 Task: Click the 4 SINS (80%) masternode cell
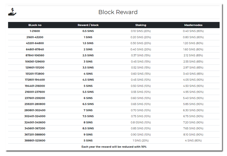point(193,141)
